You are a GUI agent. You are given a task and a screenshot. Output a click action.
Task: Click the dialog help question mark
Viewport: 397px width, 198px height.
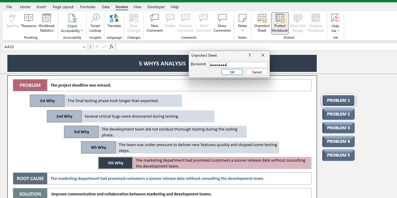[250, 55]
